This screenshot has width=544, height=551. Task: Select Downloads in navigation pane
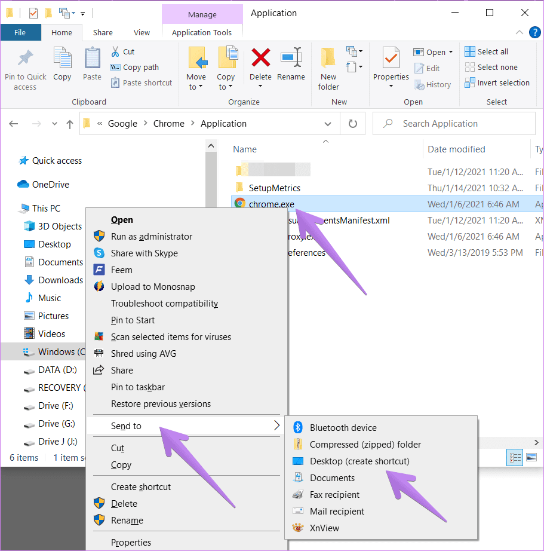[60, 280]
